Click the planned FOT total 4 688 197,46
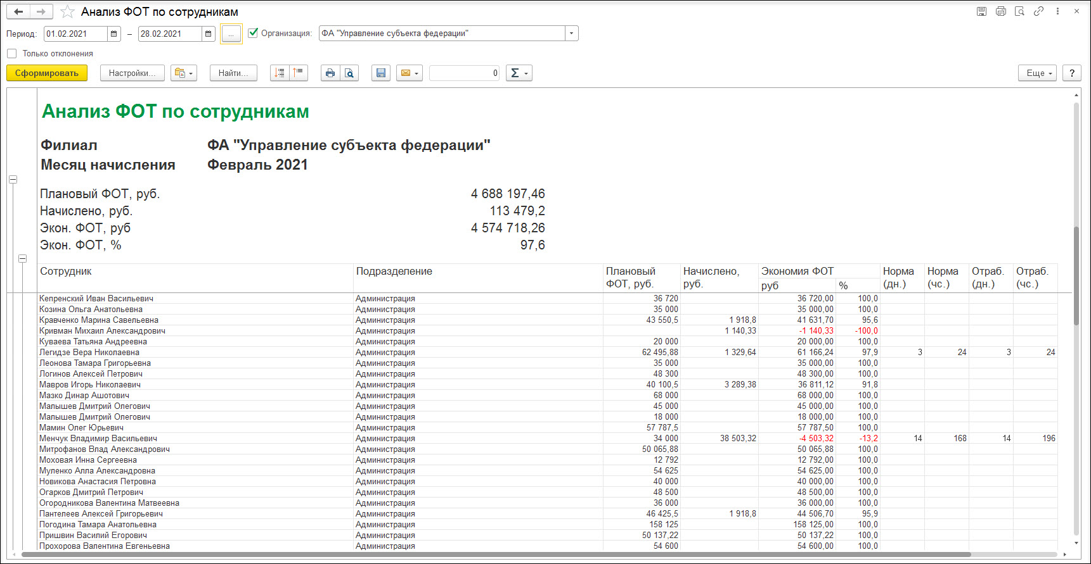The width and height of the screenshot is (1091, 564). tap(508, 194)
